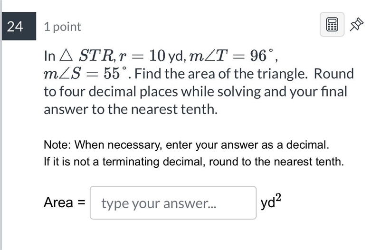Click the 'Note: When necessary' line
380x250 pixels.
[x=186, y=145]
